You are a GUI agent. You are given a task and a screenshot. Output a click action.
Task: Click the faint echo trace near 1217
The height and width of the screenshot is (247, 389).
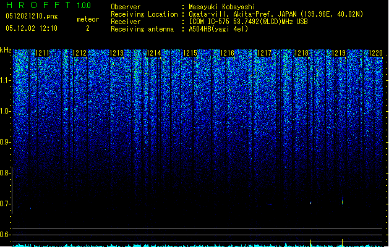tap(270, 204)
